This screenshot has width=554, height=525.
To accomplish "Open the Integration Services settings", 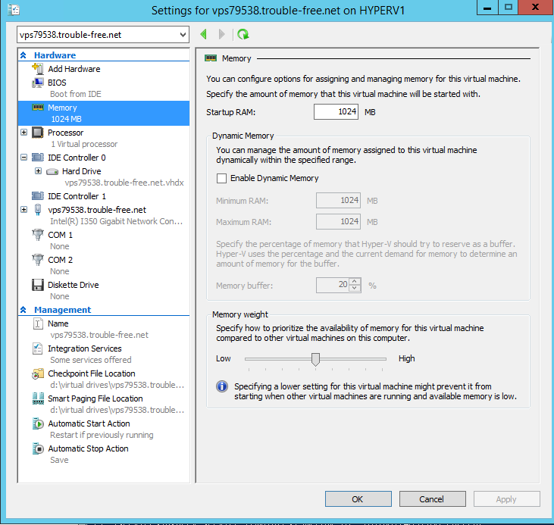I will pyautogui.click(x=84, y=348).
